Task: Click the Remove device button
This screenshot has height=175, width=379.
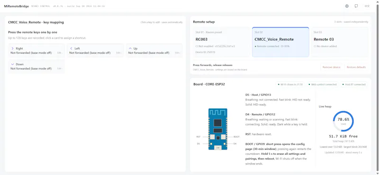Action: 331,67
